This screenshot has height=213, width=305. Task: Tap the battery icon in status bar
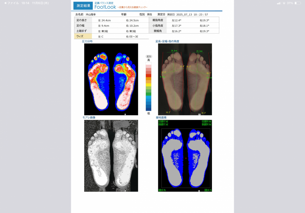tap(297, 3)
